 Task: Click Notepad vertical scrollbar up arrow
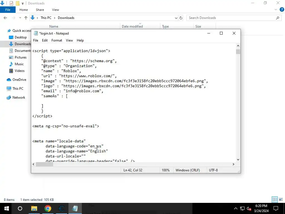[238, 46]
